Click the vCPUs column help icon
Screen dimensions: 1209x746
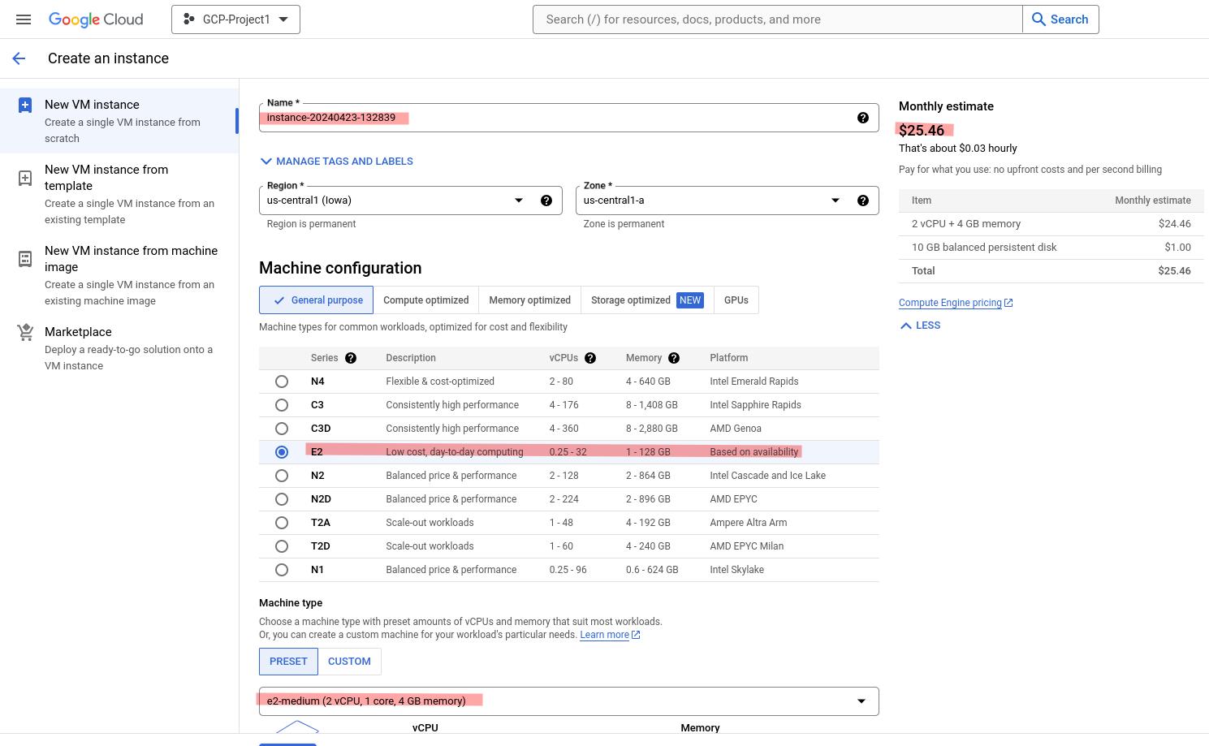[590, 358]
